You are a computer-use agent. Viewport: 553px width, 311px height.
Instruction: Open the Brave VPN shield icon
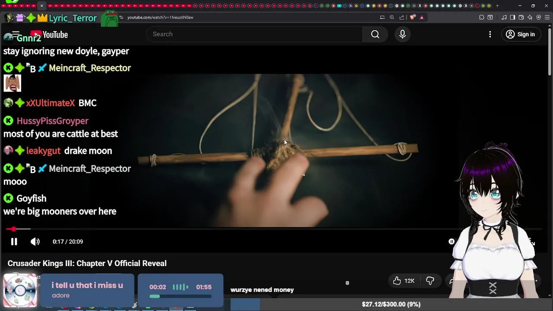[539, 17]
